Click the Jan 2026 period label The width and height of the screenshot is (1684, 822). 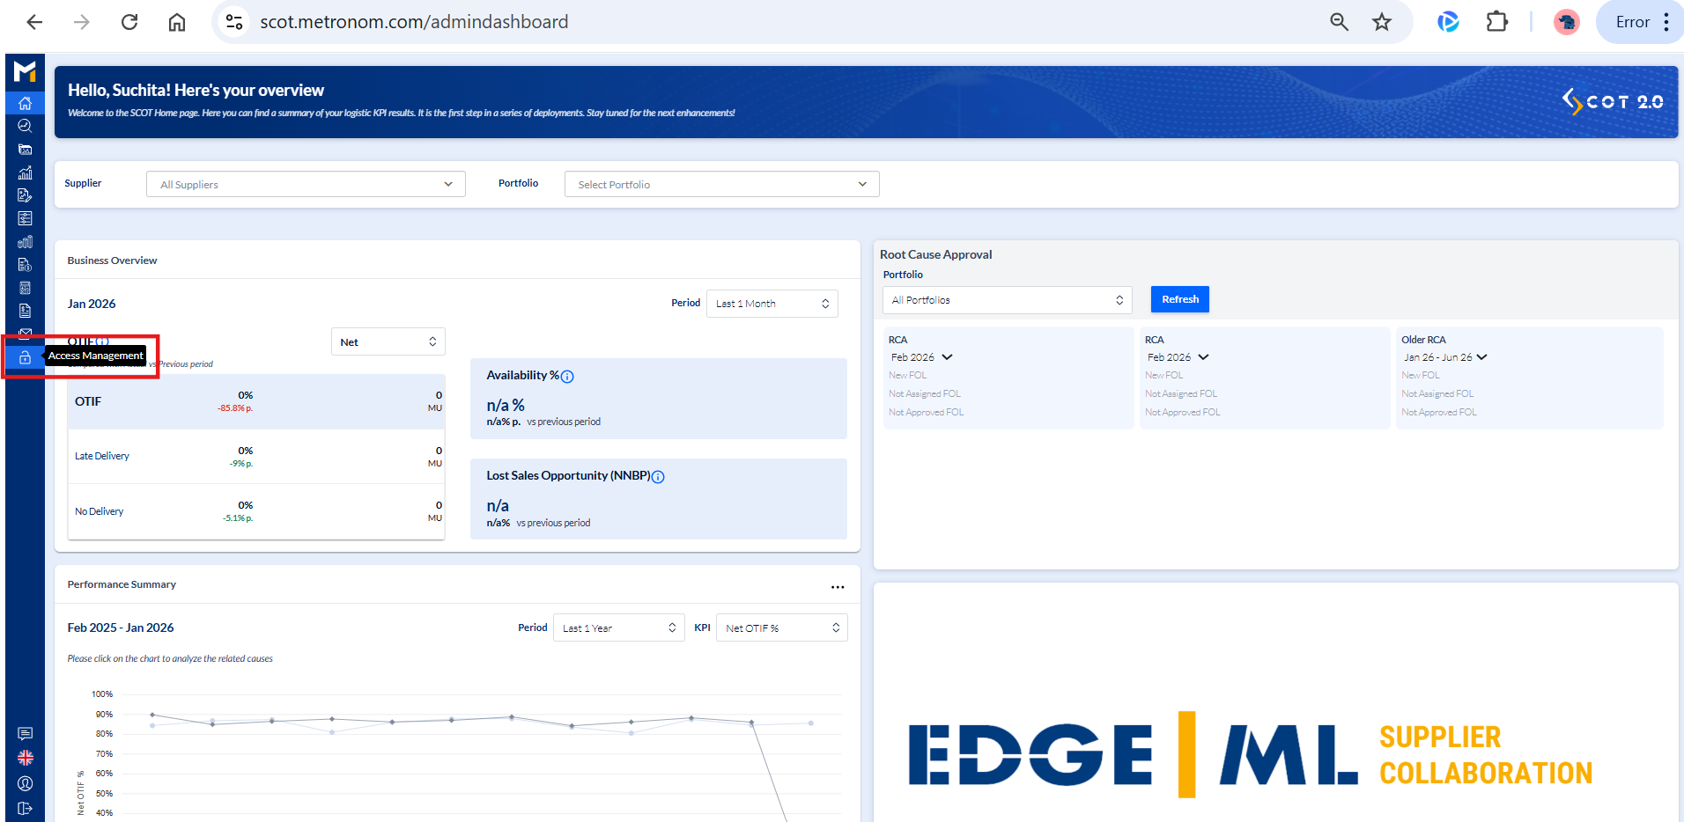[x=92, y=304]
